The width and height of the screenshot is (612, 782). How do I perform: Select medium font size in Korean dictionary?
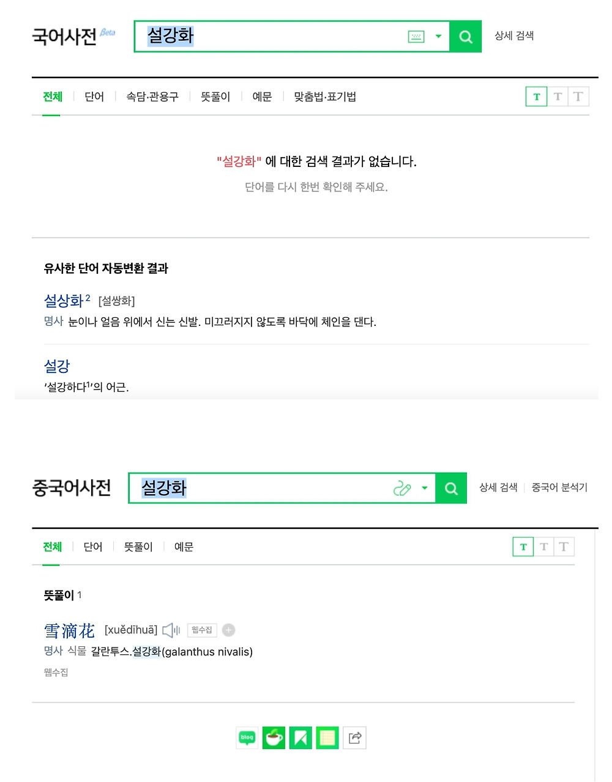pyautogui.click(x=558, y=97)
